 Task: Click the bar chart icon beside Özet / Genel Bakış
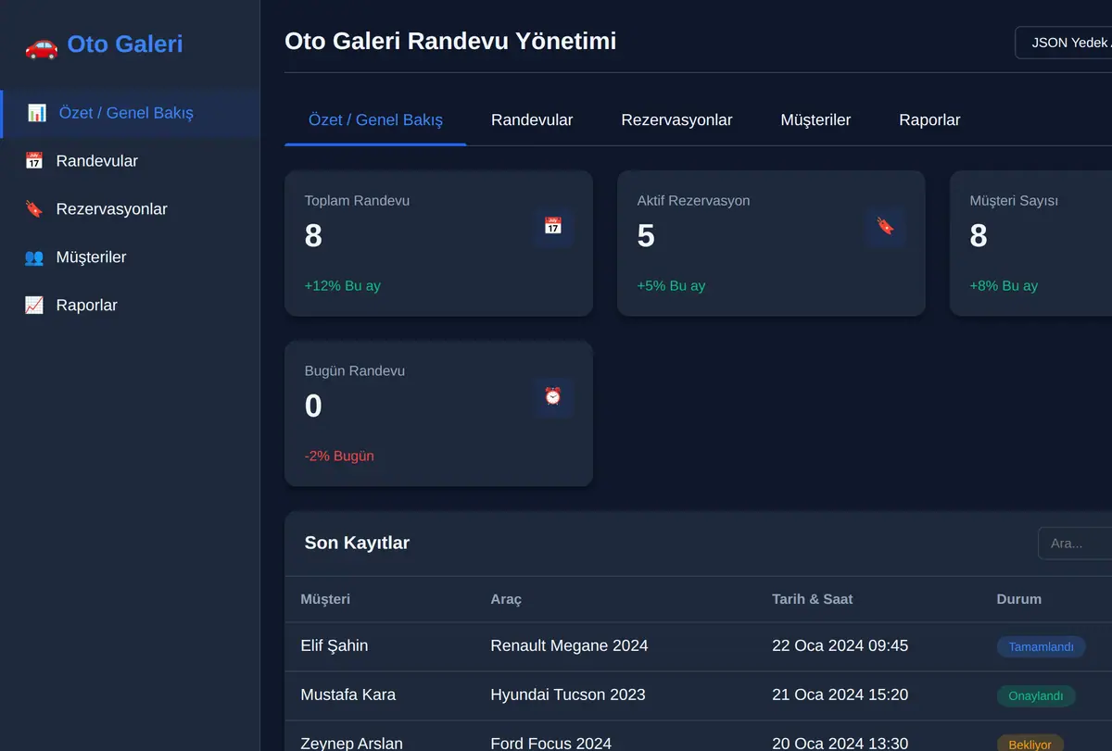click(37, 113)
